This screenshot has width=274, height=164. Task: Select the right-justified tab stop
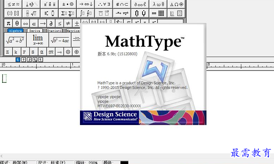click(x=29, y=60)
